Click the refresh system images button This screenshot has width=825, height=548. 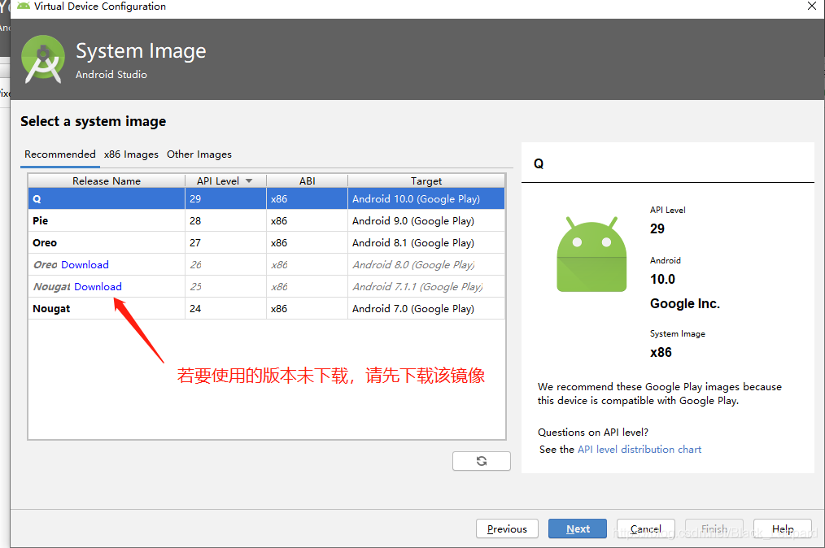(x=481, y=461)
